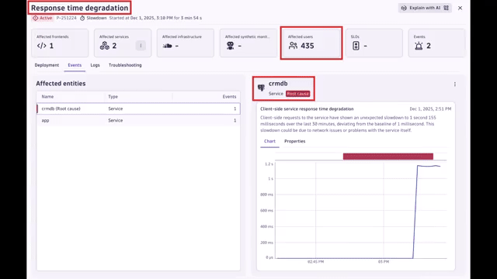Screen dimensions: 497x279
Task: Sort entities by Type column
Action: click(113, 96)
